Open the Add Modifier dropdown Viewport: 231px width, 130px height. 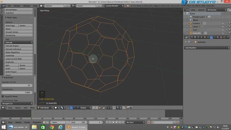(207, 48)
